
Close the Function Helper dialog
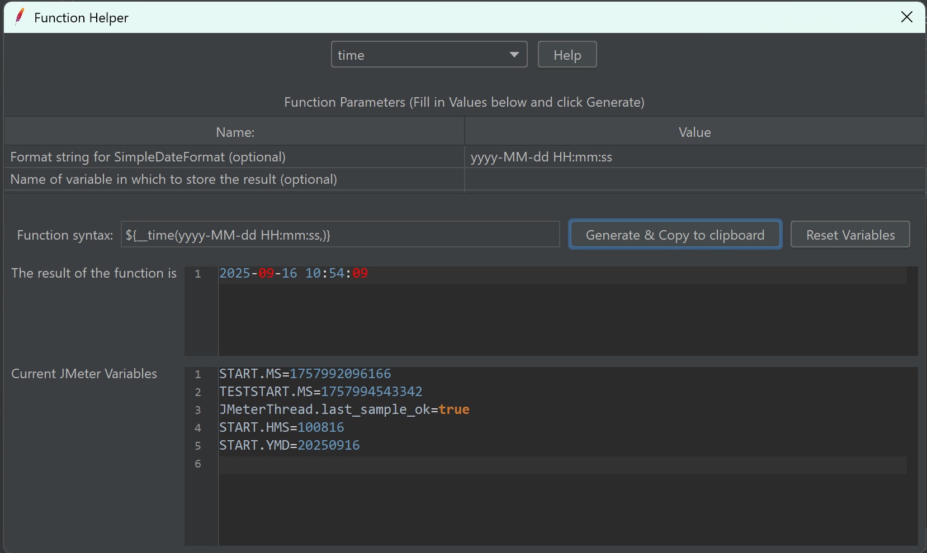coord(906,17)
